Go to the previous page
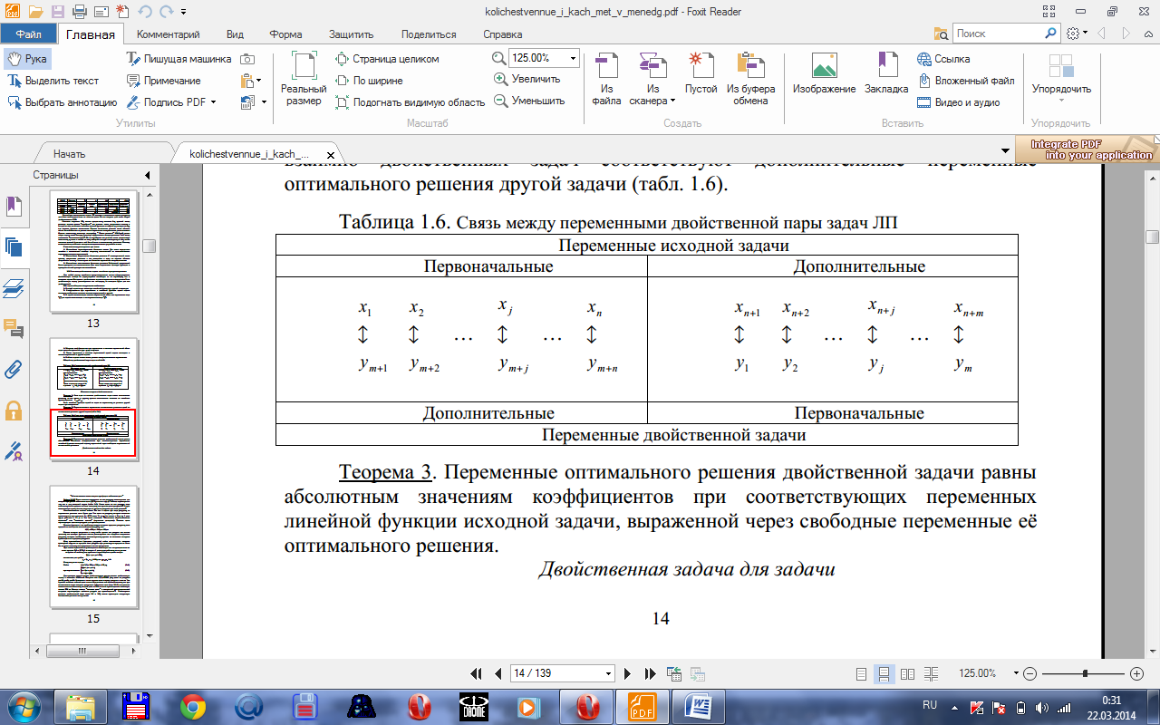Screen dimensions: 1160x725 (x=498, y=673)
